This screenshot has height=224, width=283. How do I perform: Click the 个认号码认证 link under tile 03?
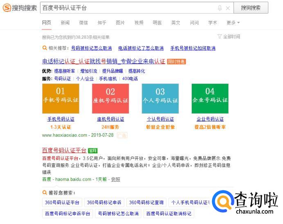pyautogui.click(x=160, y=119)
